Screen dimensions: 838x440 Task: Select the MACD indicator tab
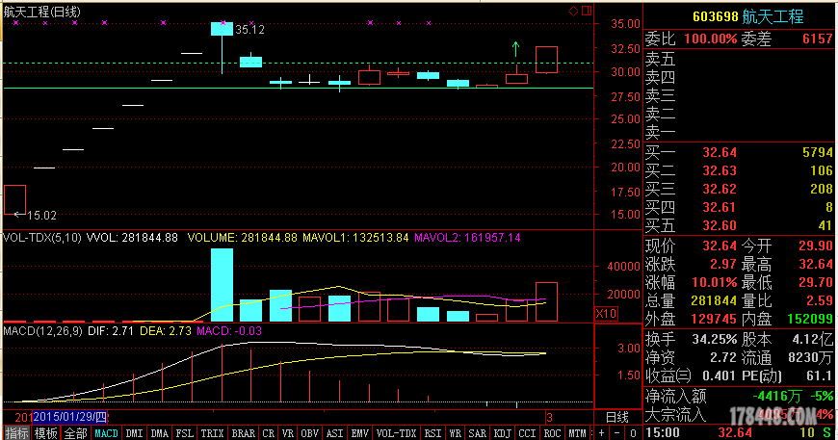pos(106,433)
